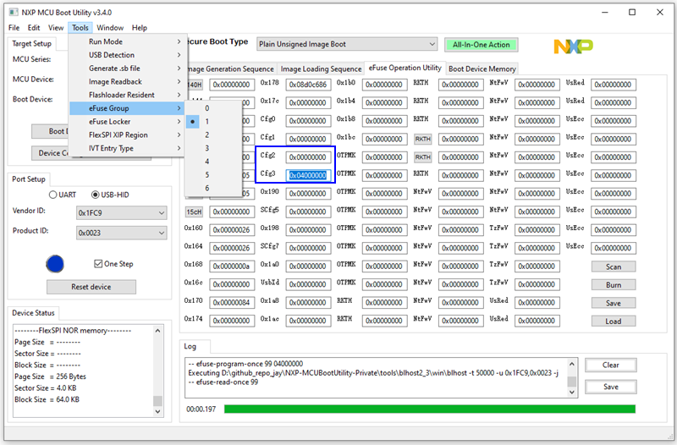Toggle the One Step checkbox

[x=98, y=264]
